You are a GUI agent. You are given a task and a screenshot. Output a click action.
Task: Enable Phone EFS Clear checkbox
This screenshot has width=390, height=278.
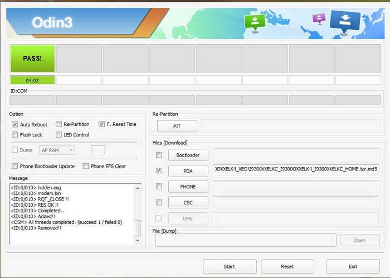point(86,166)
